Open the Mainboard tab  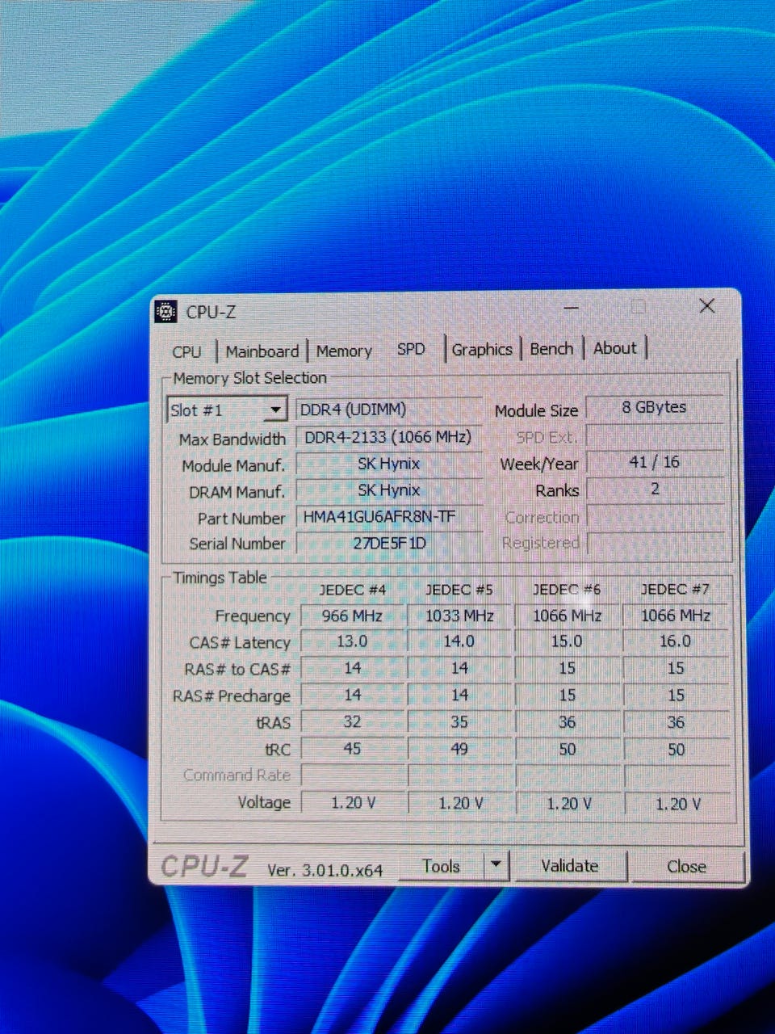pos(262,351)
